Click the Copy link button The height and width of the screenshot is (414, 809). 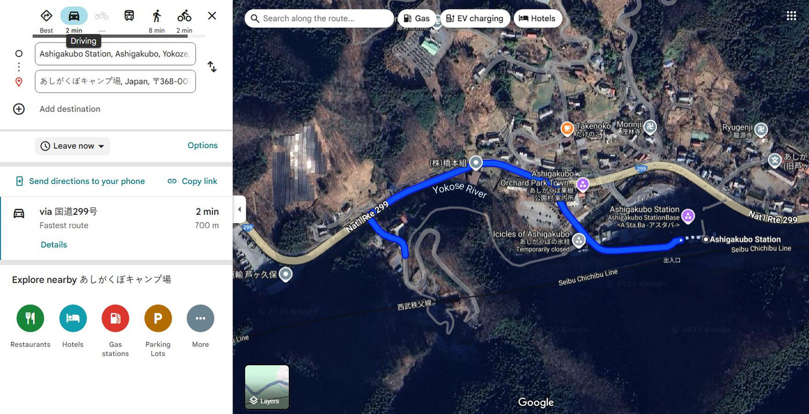[192, 181]
